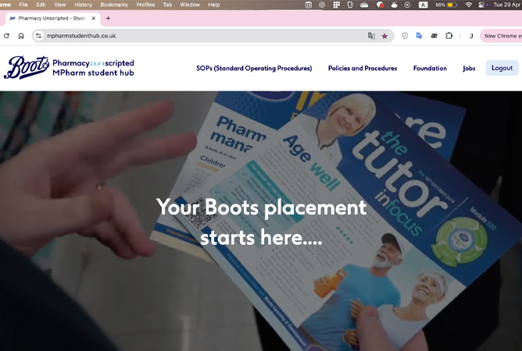522x351 pixels.
Task: Go to Policies and Procedures
Action: (363, 68)
